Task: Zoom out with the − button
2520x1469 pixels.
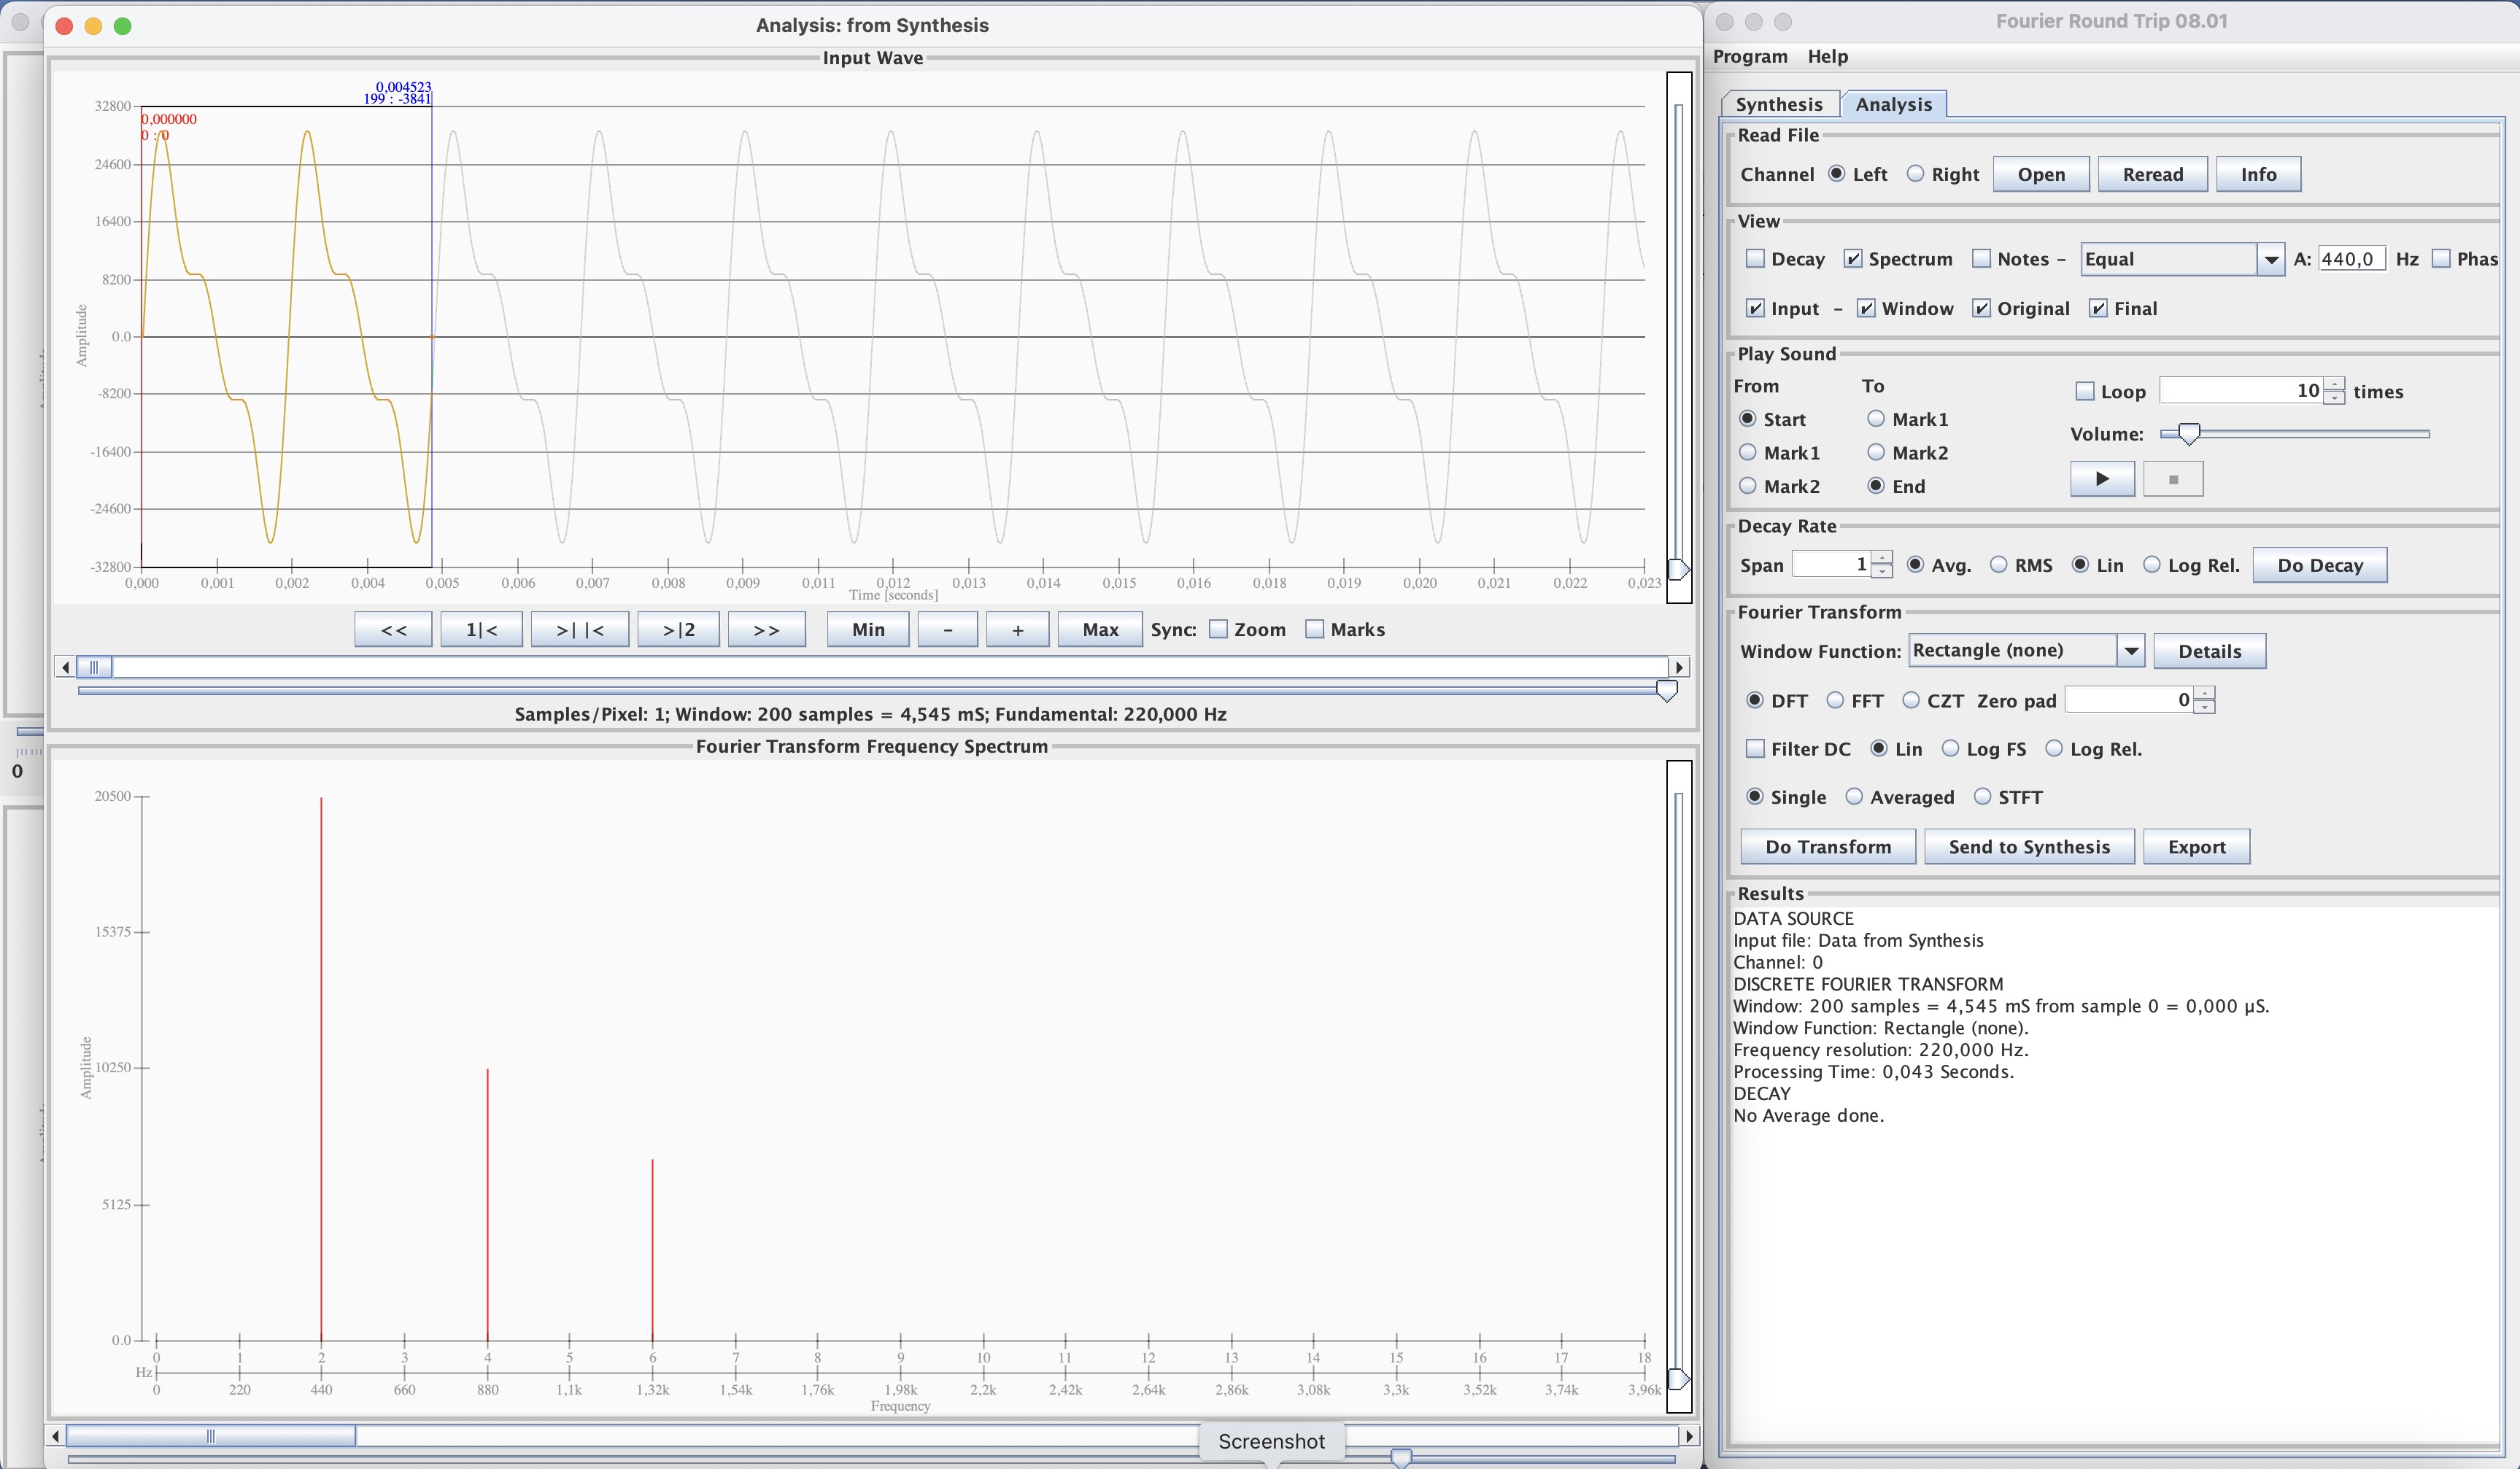Action: [x=947, y=630]
